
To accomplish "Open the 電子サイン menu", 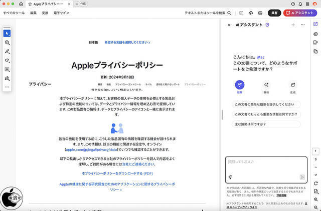I will point(62,13).
